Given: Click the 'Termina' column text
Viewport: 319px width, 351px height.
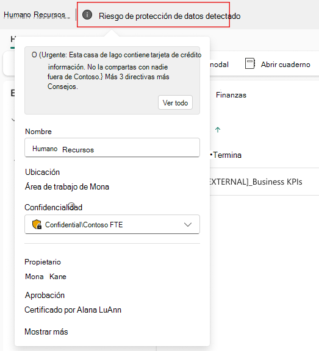Looking at the screenshot, I should point(227,155).
